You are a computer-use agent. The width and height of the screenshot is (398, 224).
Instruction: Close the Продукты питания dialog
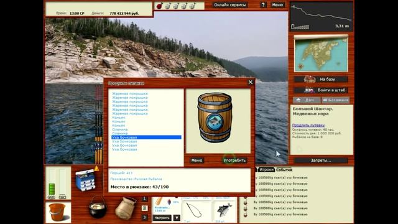click(x=251, y=82)
